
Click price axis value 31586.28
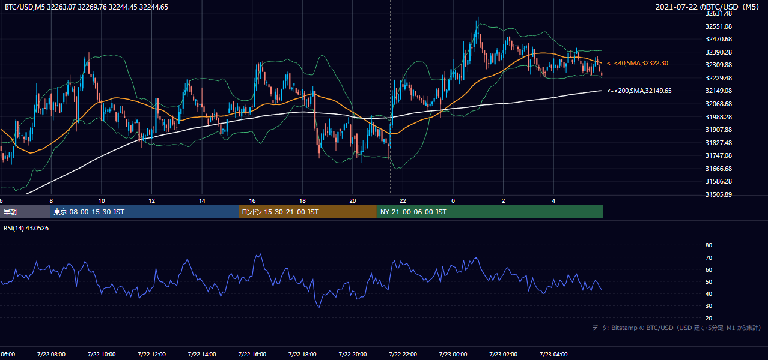click(719, 181)
